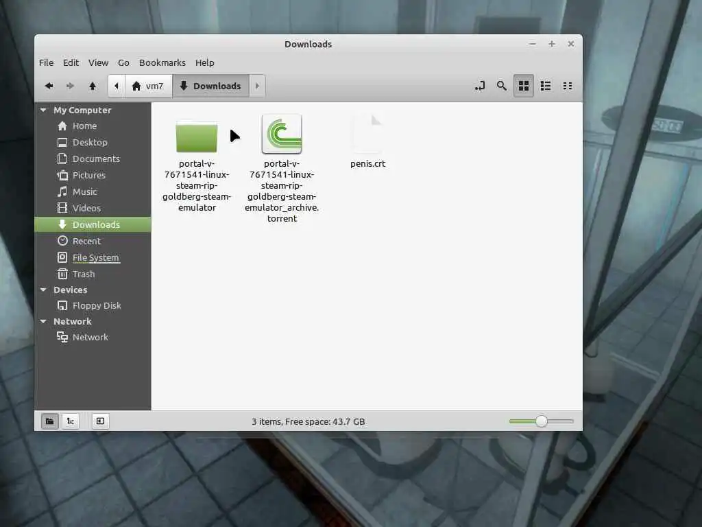Open the Go menu
This screenshot has height=527, width=702.
pyautogui.click(x=123, y=62)
